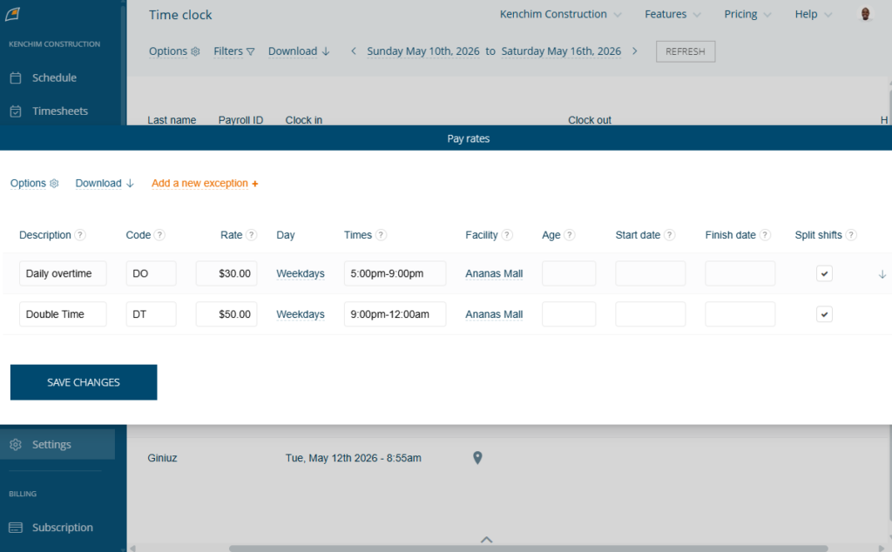This screenshot has height=552, width=892.
Task: Edit the DO code field
Action: [x=151, y=273]
